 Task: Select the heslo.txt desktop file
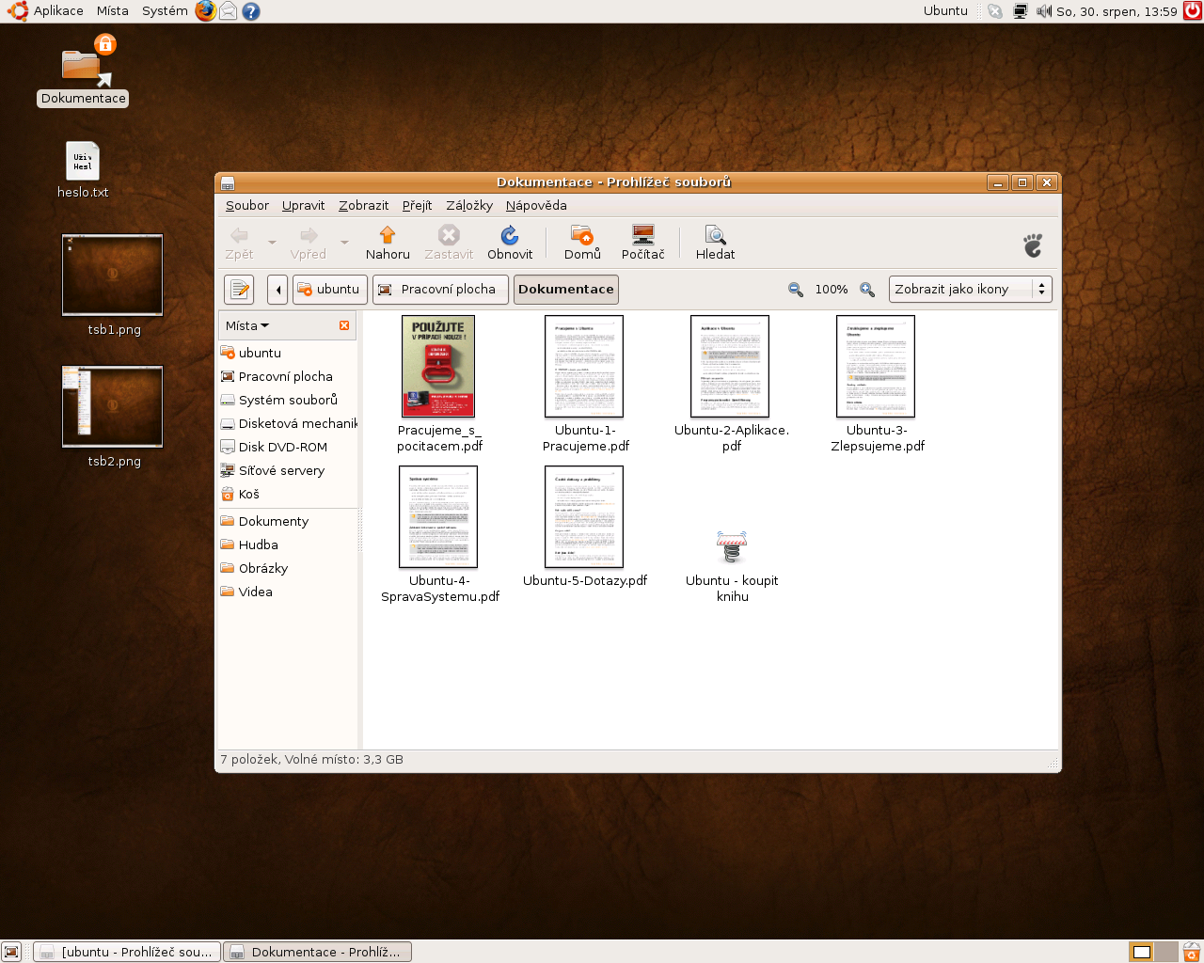83,161
